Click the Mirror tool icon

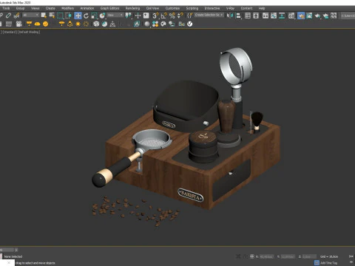230,16
